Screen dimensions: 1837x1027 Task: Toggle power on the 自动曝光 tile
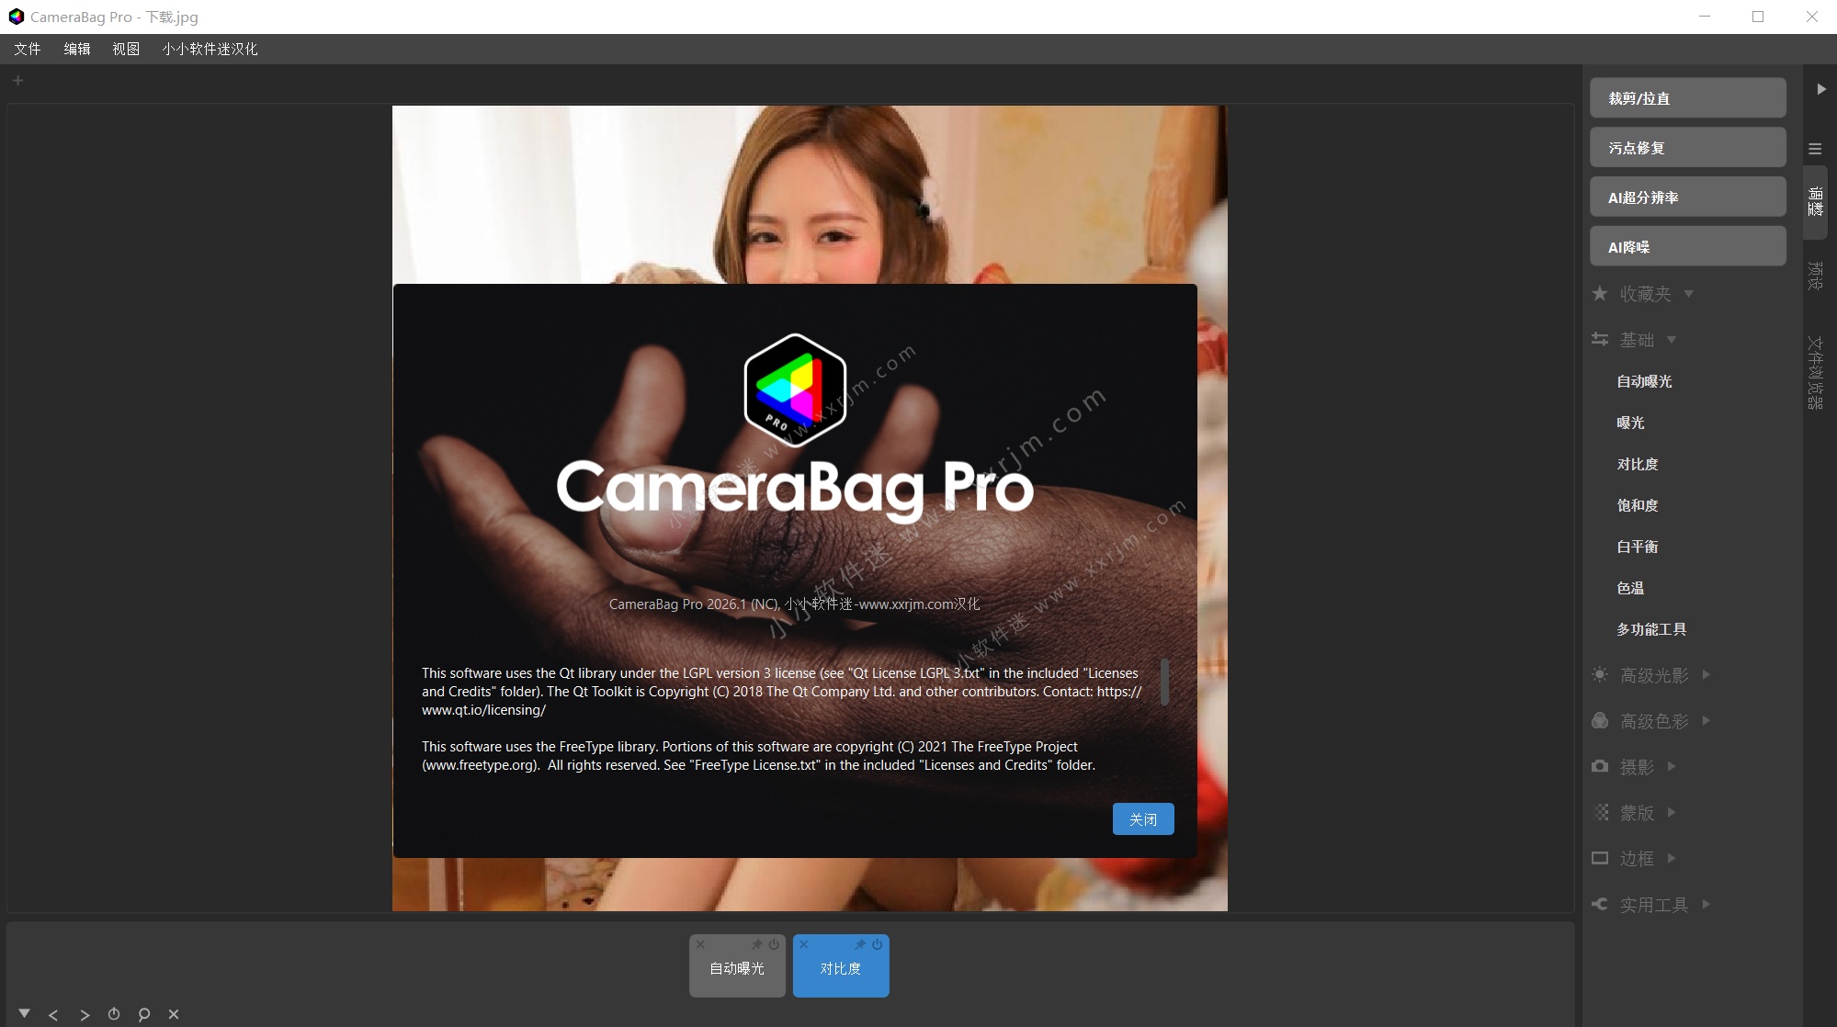click(775, 943)
